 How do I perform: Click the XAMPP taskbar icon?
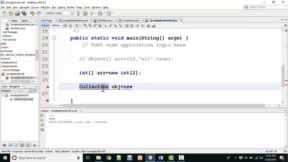140,158
